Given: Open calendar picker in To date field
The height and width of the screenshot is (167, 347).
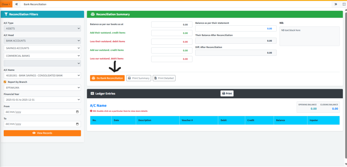Looking at the screenshot, I should point(77,124).
